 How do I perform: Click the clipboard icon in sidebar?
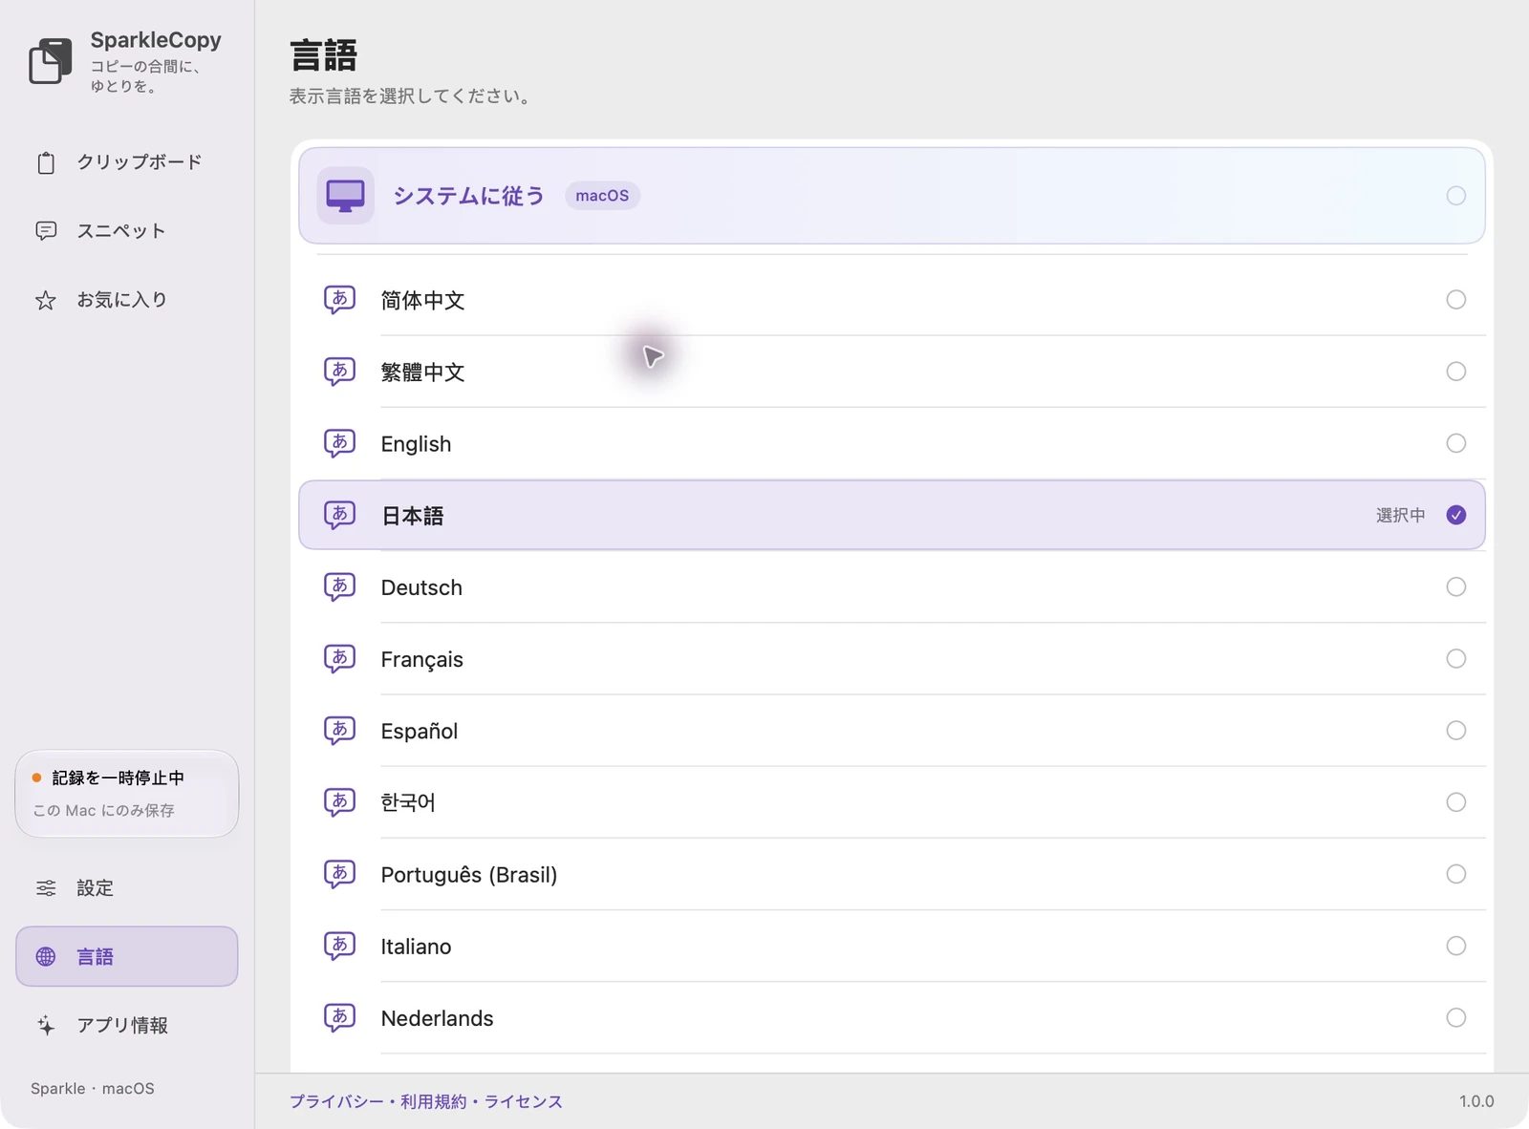pos(46,163)
